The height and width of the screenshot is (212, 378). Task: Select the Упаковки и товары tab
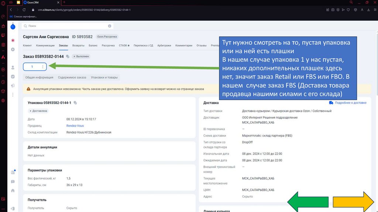coord(104,78)
